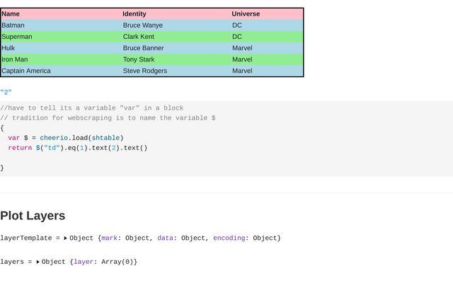Screen dimensions: 453x283
Task: Select the Steve Rodgers cell
Action: (145, 71)
